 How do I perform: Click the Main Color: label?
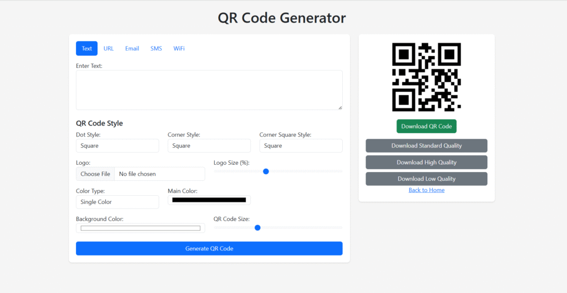[x=183, y=191]
